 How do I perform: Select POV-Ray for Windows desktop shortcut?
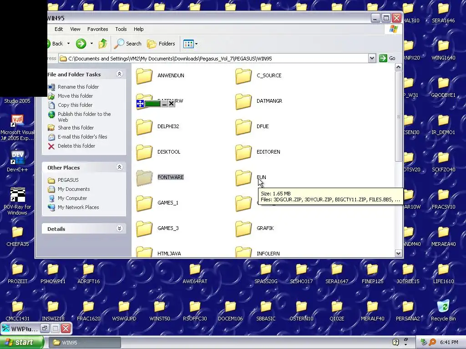(17, 201)
